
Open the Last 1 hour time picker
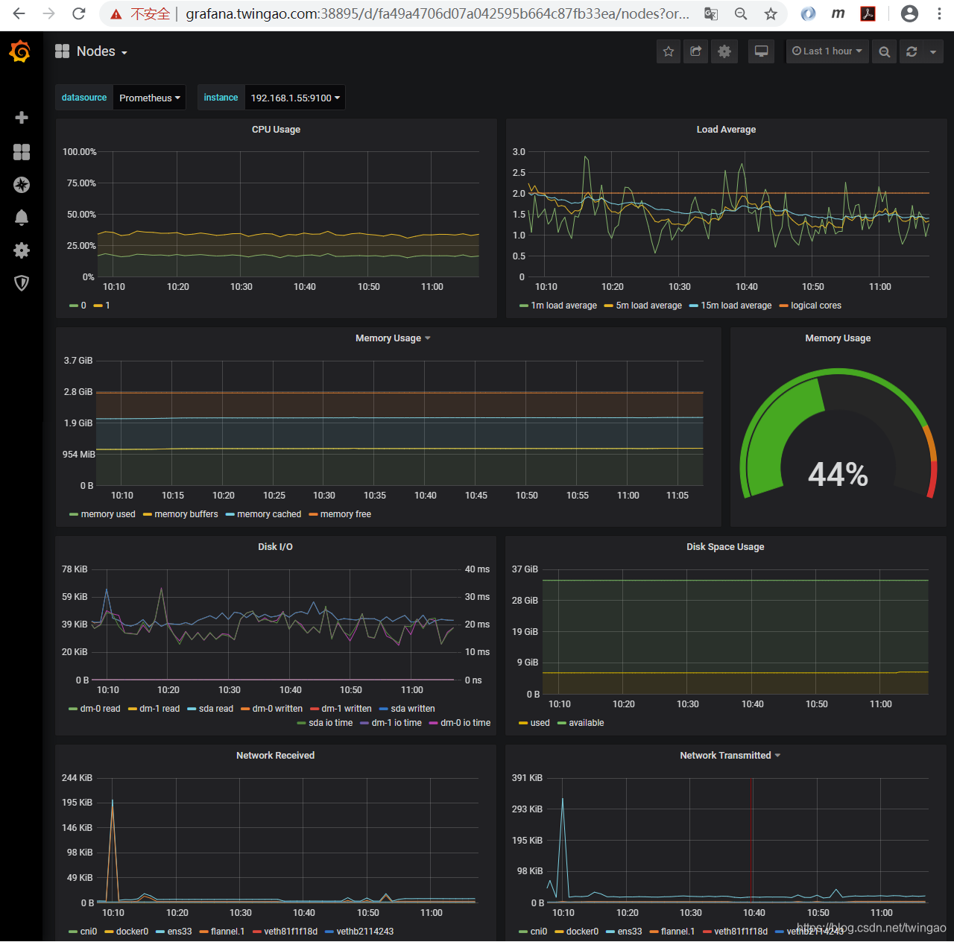coord(827,51)
